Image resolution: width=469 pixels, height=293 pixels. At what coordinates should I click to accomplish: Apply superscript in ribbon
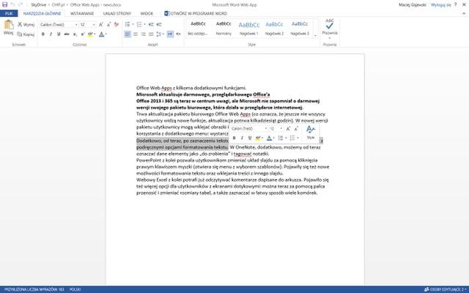click(x=83, y=34)
